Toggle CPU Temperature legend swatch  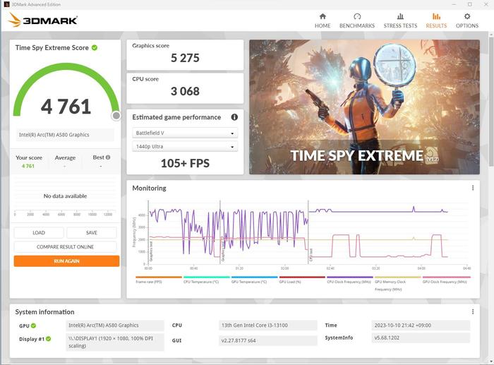tap(207, 277)
